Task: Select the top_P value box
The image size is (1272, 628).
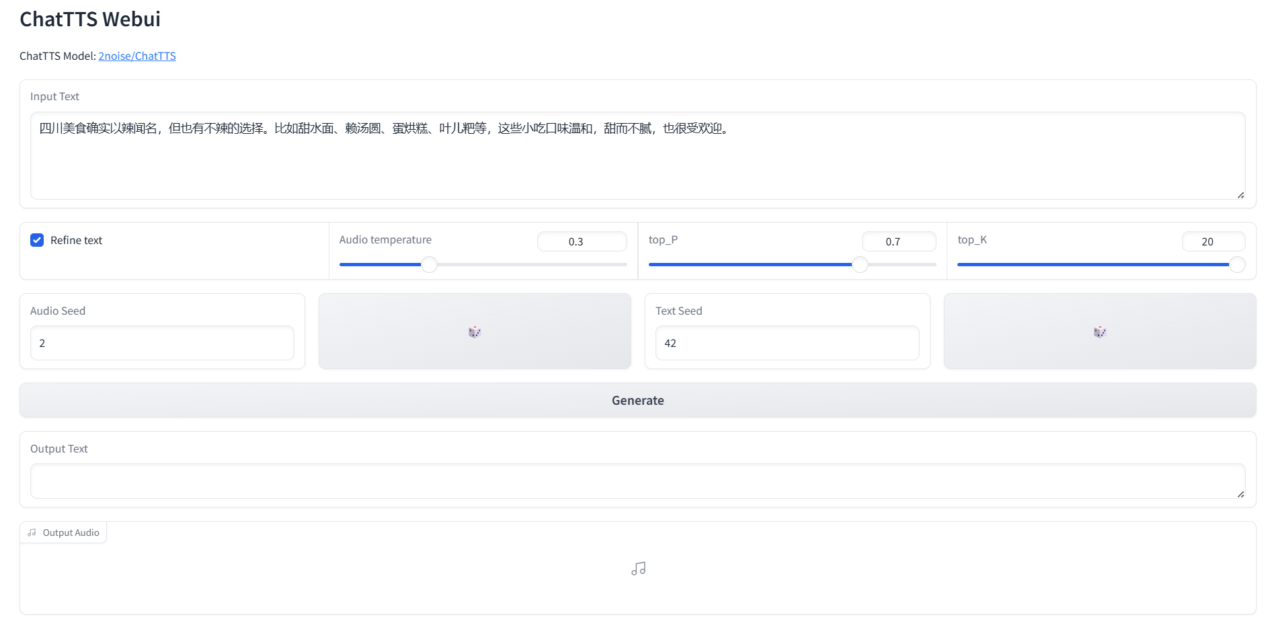Action: [899, 241]
